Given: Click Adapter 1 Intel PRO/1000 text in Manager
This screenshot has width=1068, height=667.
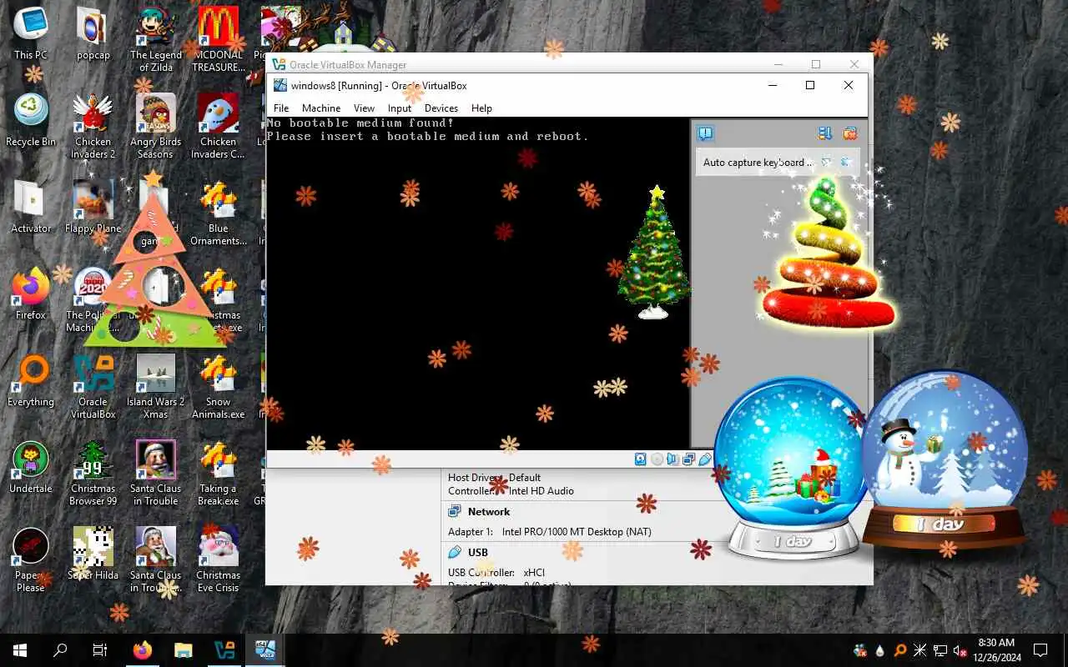Looking at the screenshot, I should coord(550,532).
